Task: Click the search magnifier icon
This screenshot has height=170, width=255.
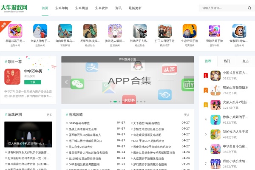Action: click(249, 8)
